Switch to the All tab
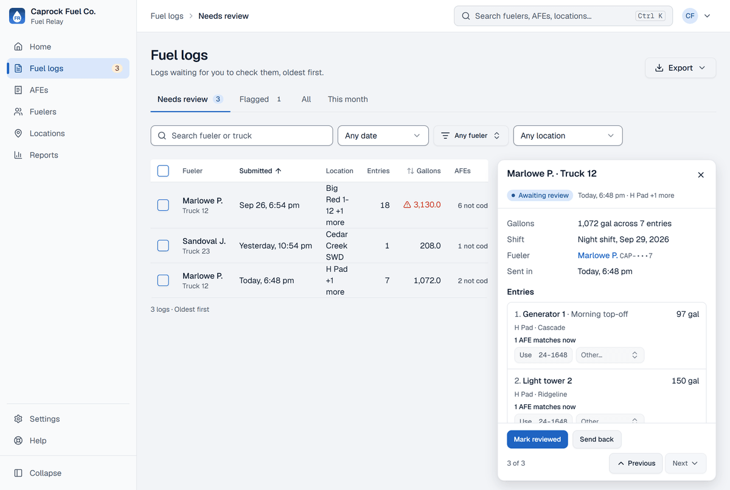This screenshot has height=490, width=730. [306, 99]
